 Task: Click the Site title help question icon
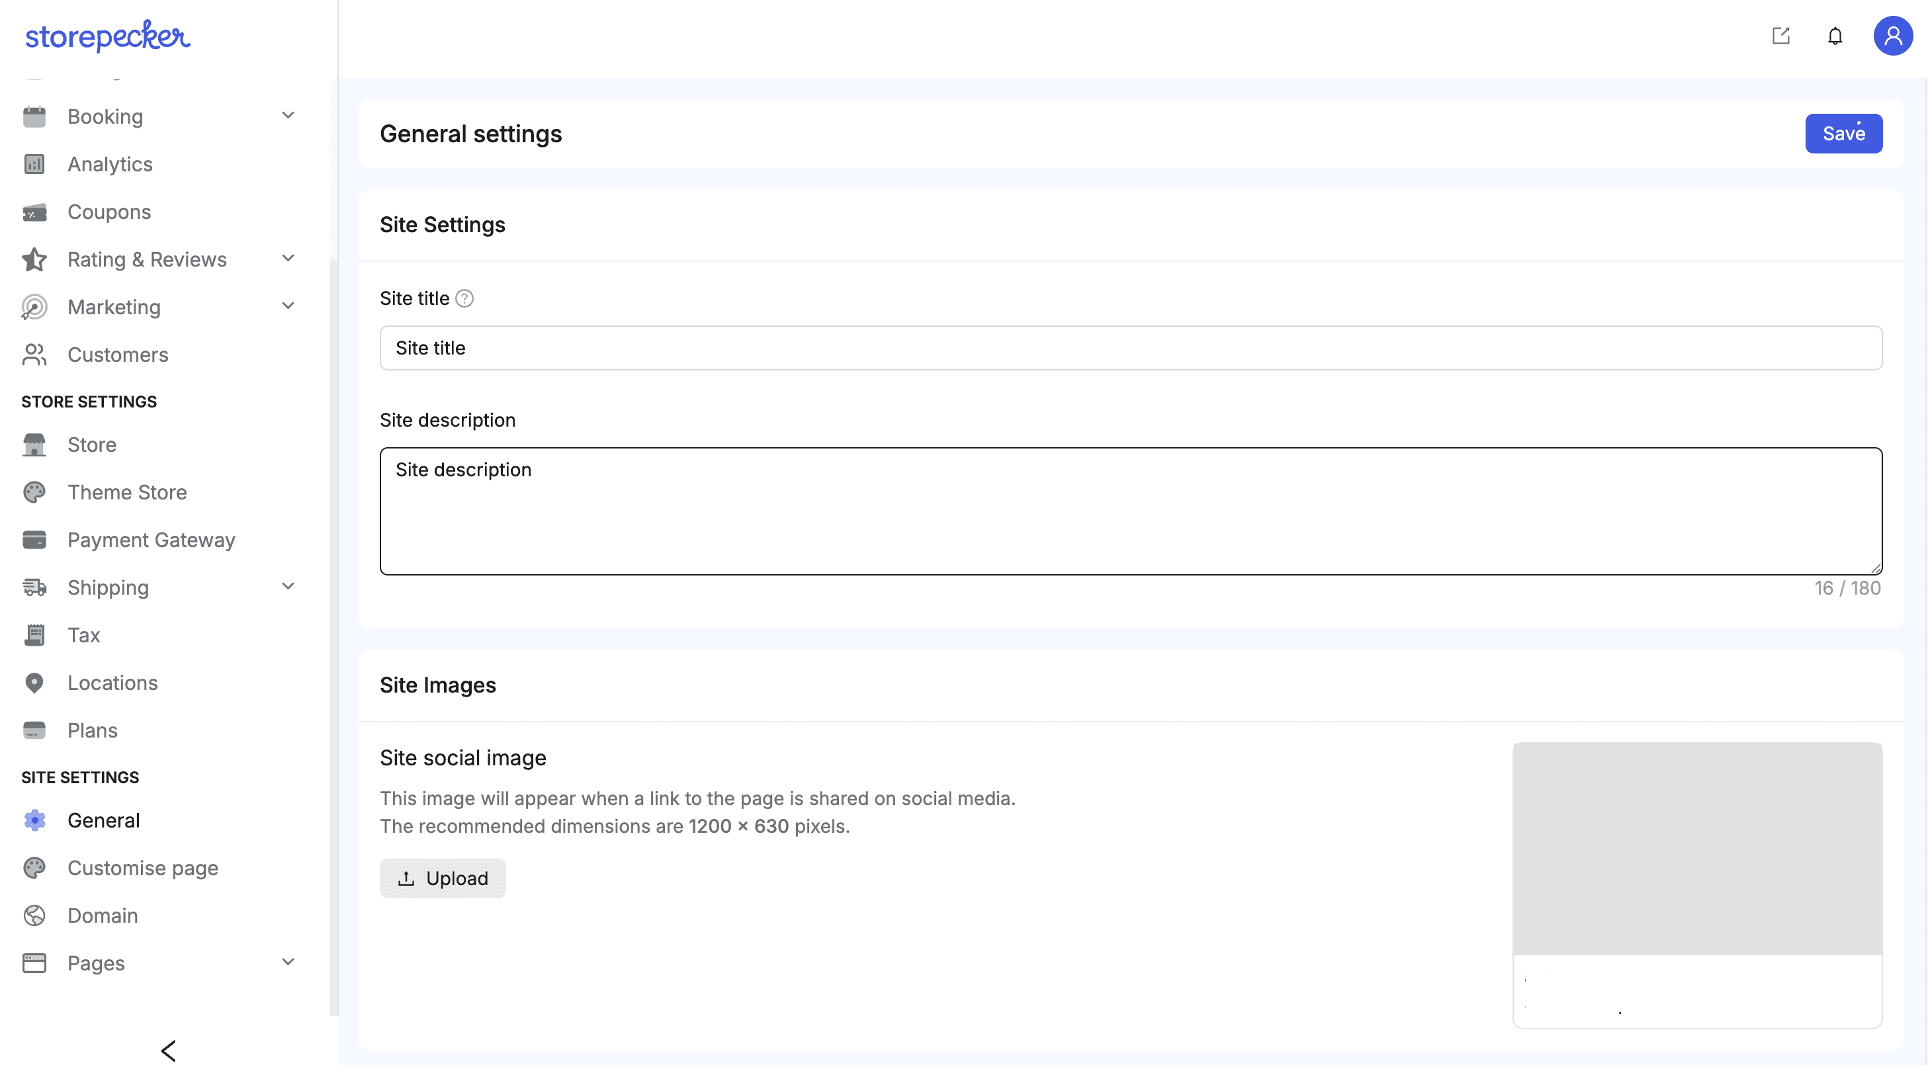464,298
